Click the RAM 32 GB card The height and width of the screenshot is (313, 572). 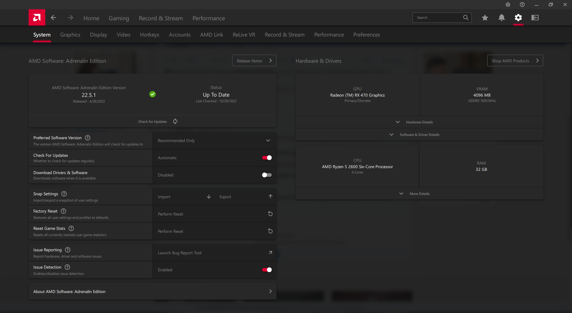481,166
